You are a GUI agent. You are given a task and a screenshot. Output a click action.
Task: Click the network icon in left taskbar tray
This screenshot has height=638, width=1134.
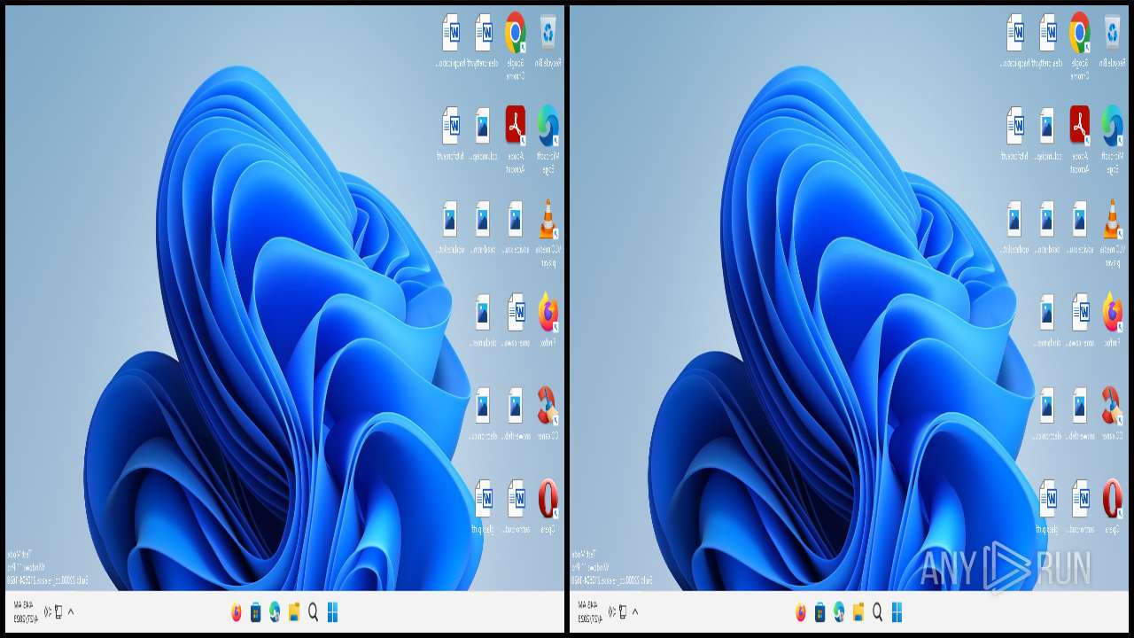[58, 611]
